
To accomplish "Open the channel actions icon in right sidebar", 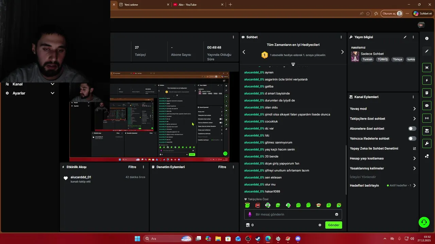I will click(427, 130).
